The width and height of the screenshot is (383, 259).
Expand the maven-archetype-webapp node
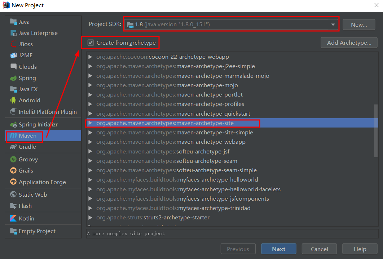[x=91, y=142]
